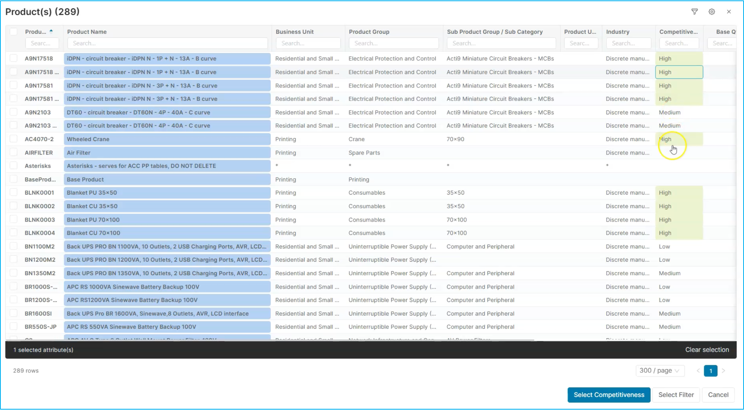
Task: Tick the checkbox for AIRFILTER row
Action: [x=14, y=152]
